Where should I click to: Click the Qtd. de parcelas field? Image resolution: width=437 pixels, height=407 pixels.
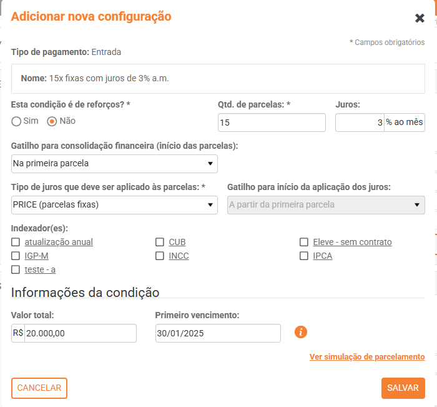(x=272, y=123)
